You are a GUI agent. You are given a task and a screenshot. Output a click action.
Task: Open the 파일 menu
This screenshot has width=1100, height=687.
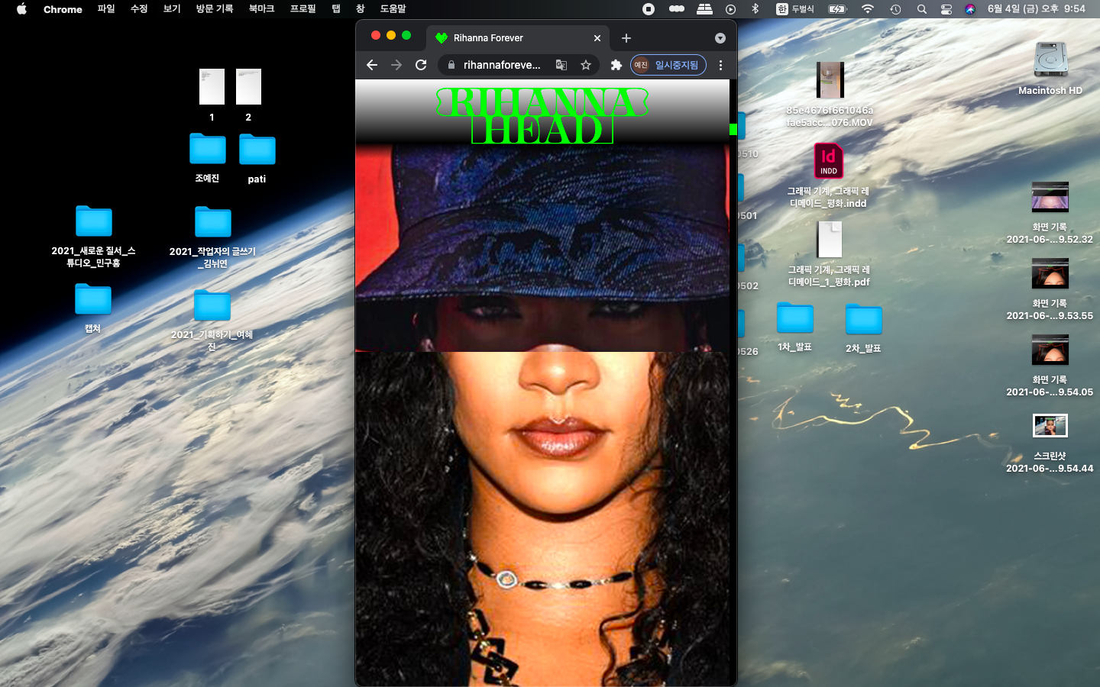(106, 9)
